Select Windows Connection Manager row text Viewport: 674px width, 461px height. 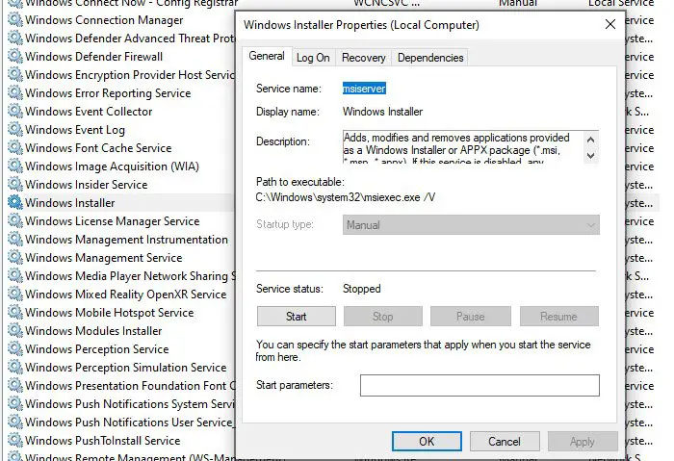click(104, 20)
